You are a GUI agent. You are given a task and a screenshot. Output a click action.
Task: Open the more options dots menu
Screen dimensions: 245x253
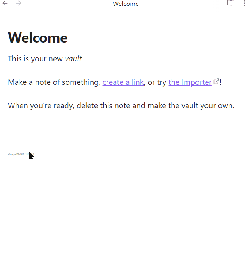click(x=244, y=3)
